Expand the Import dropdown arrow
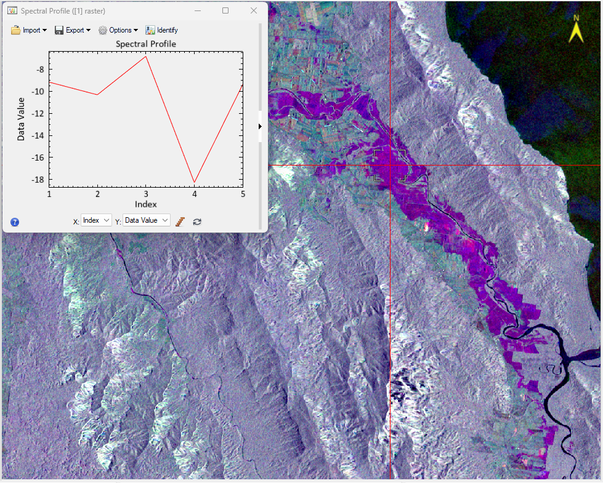 (x=45, y=31)
